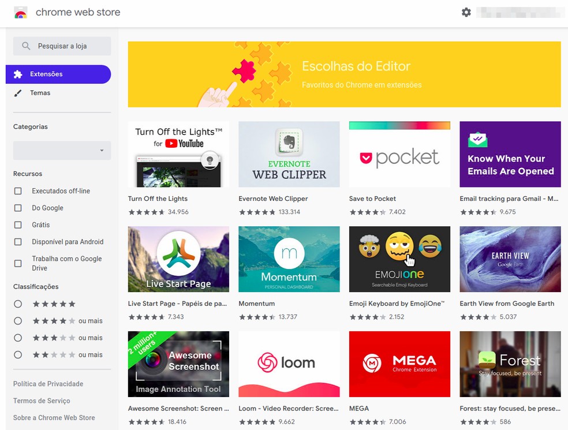
Task: Check the Executados off-line box
Action: [18, 191]
